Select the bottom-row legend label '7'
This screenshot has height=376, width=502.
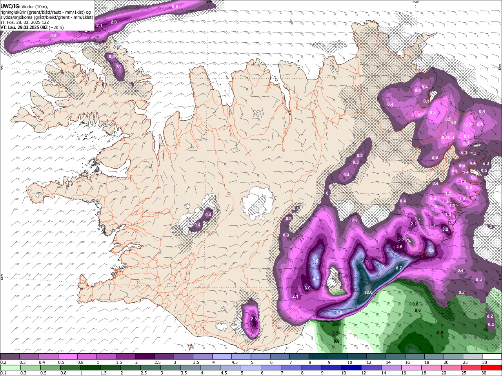tap(282, 373)
